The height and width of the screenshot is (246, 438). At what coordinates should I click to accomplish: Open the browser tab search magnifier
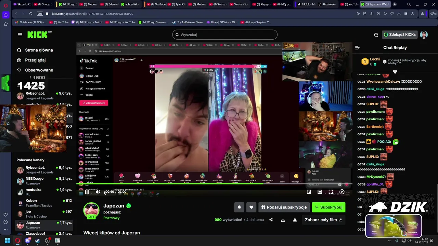click(x=409, y=4)
